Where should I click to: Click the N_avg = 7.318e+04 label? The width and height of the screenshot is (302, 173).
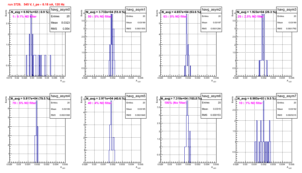pos(181,98)
